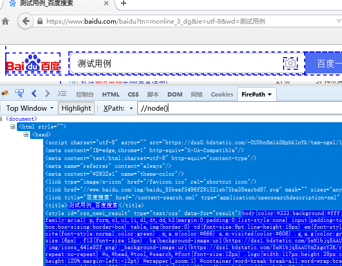Collapse the head node in tree

pyautogui.click(x=26, y=135)
